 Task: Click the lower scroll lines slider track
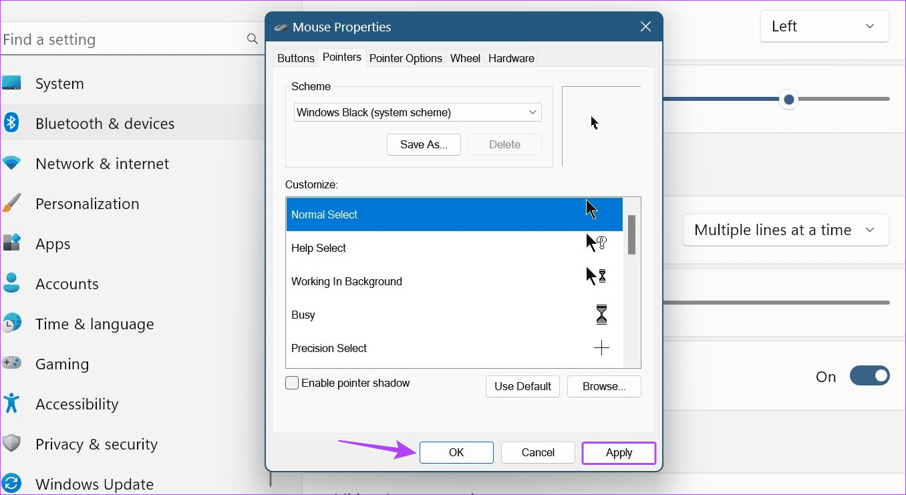point(776,303)
